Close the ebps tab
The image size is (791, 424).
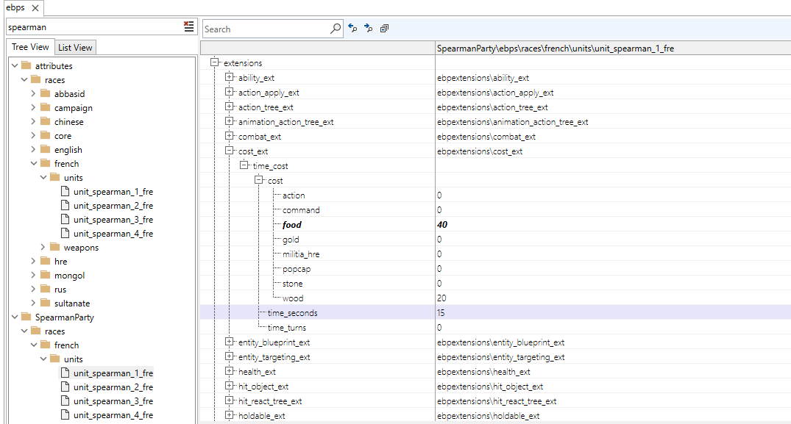(x=35, y=8)
